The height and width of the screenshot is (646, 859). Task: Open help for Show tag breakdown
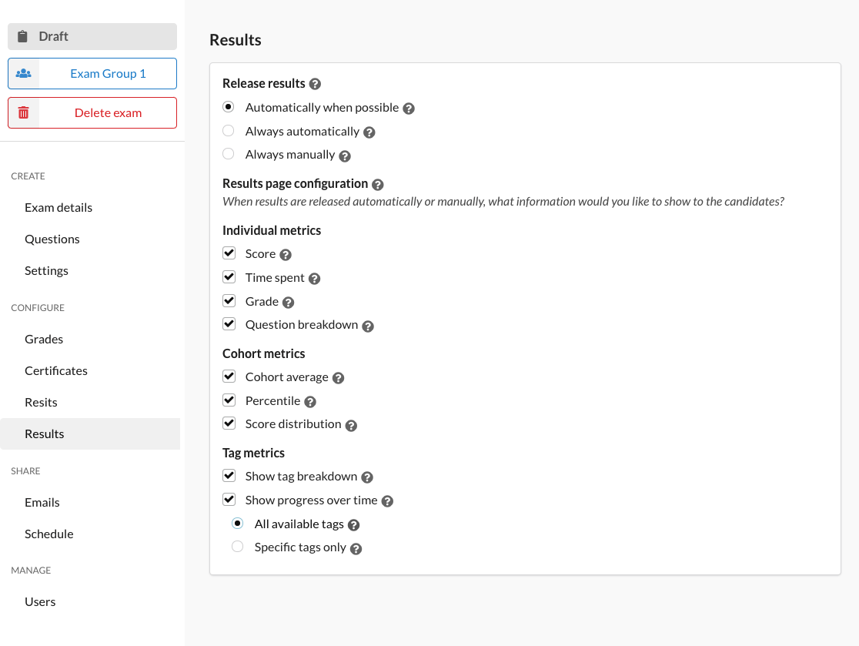pyautogui.click(x=367, y=478)
